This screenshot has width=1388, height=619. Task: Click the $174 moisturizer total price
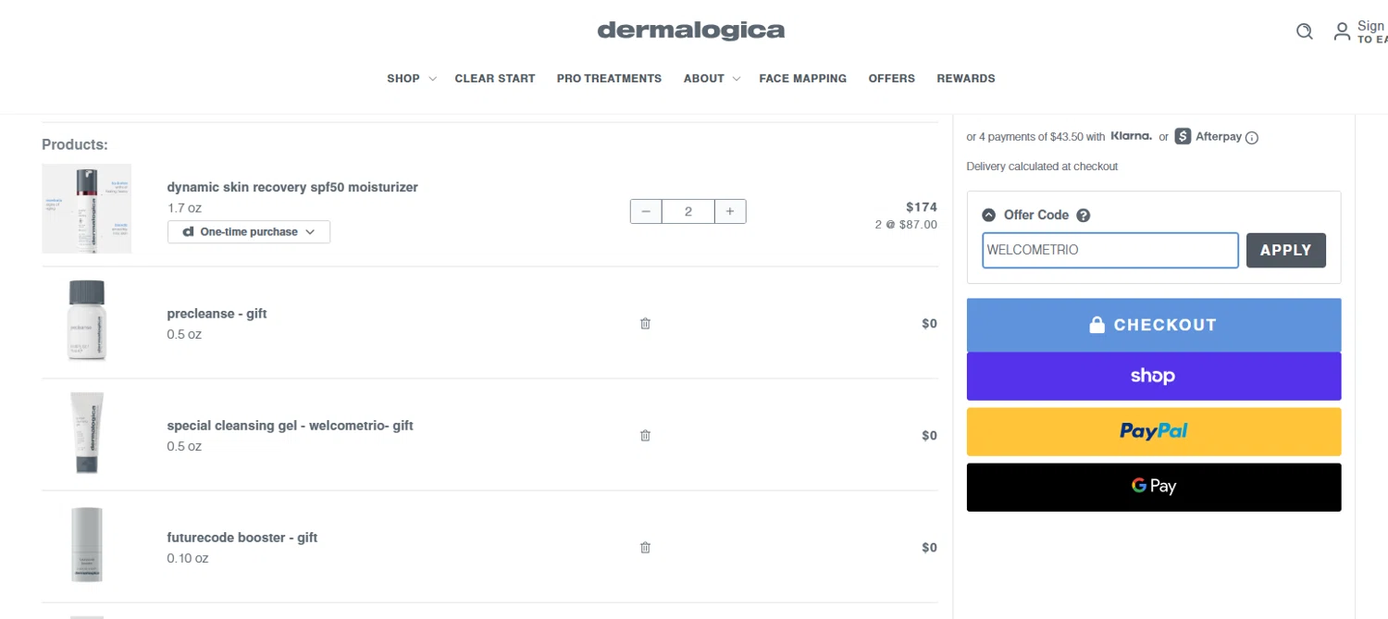922,207
